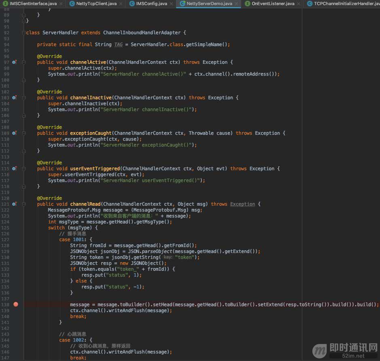
Task: Open the TCPChannelInitializerHandler.java tab
Action: tap(346, 4)
